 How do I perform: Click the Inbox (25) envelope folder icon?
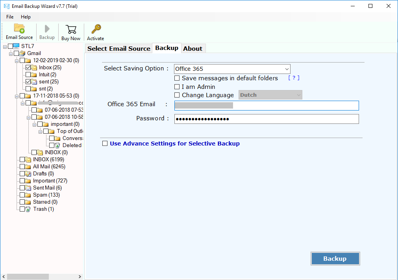(34, 68)
